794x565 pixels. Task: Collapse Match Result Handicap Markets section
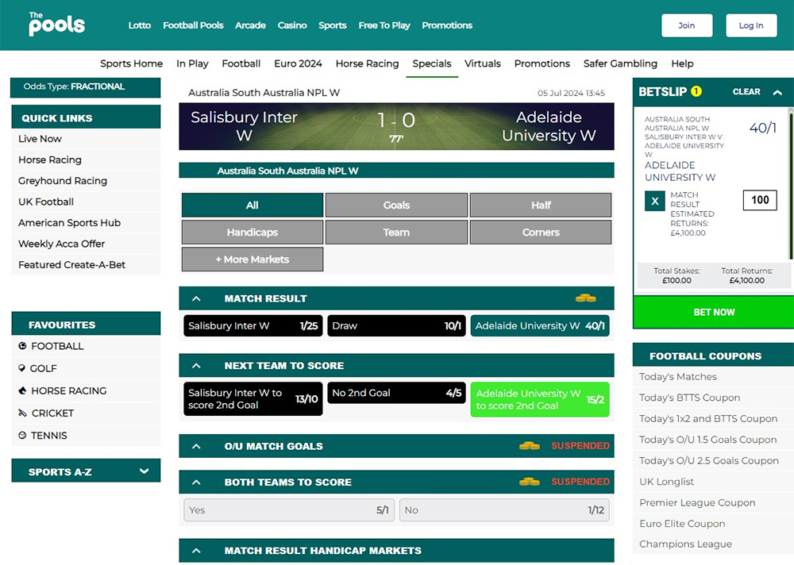(196, 551)
